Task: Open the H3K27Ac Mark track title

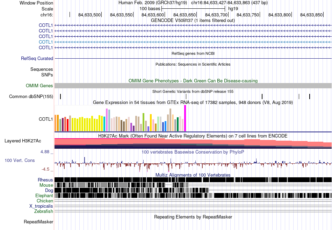Action: [x=193, y=136]
